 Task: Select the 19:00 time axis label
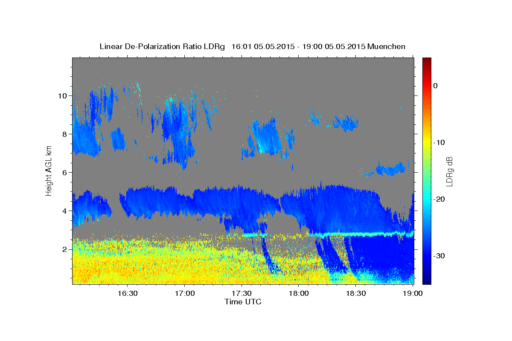(413, 293)
